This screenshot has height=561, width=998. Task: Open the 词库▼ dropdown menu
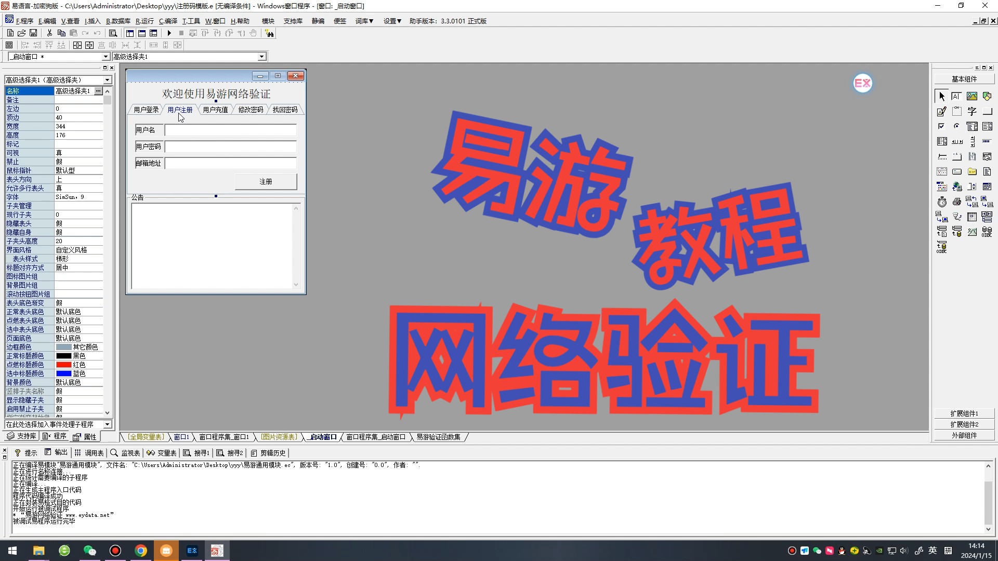(x=364, y=21)
